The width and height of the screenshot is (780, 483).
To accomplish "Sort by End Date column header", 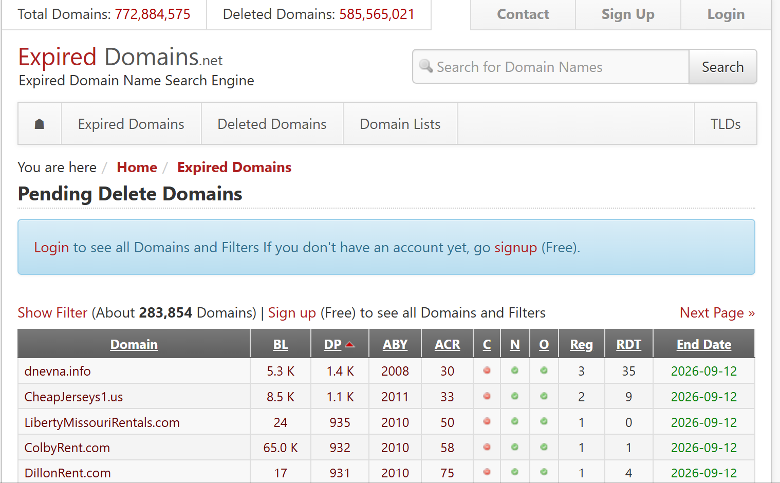I will tap(704, 344).
